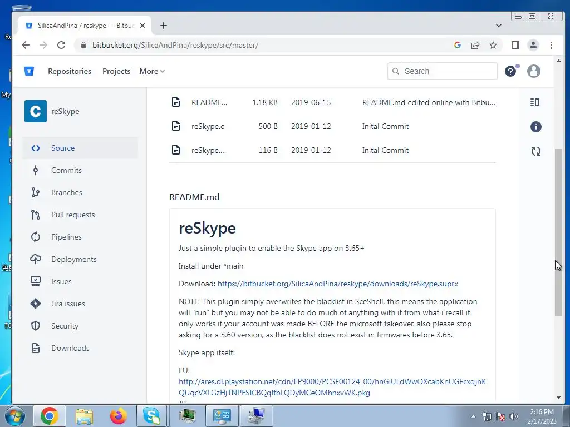Open the Windows Start button
Screen dimensions: 570x427
pos(14,416)
